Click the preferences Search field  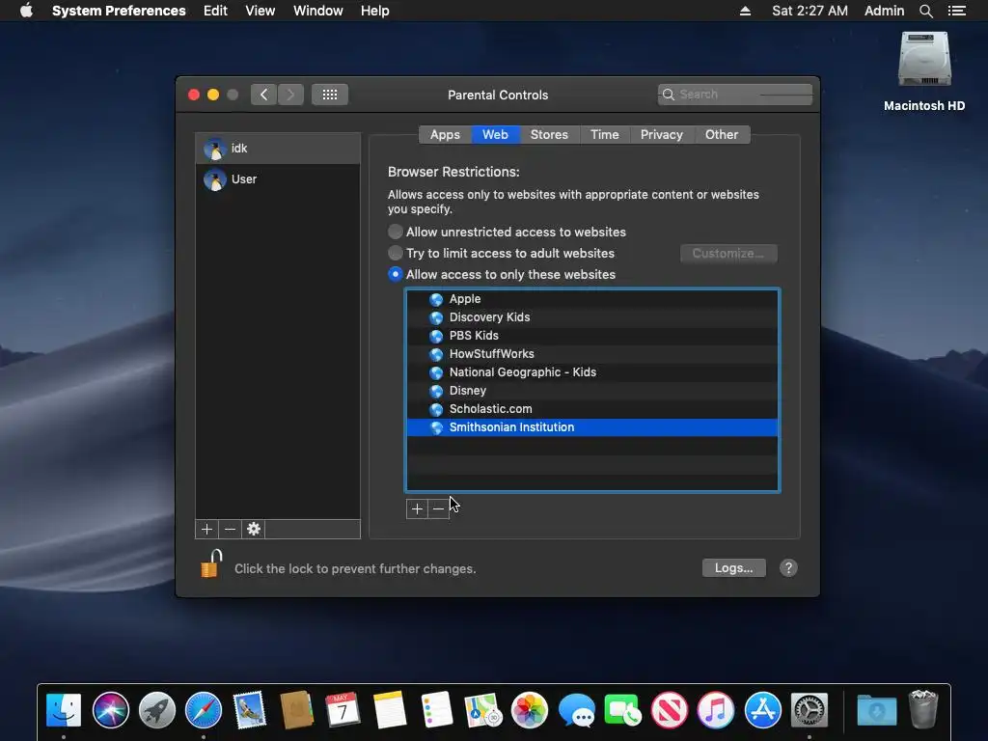[x=735, y=95]
